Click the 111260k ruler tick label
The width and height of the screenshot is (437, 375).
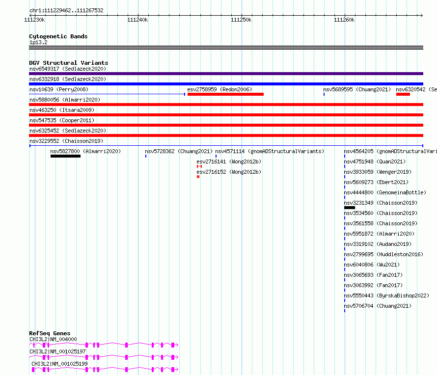[344, 20]
